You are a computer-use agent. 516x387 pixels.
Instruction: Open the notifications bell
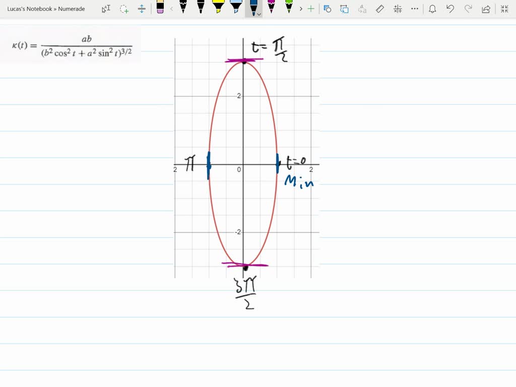click(432, 9)
